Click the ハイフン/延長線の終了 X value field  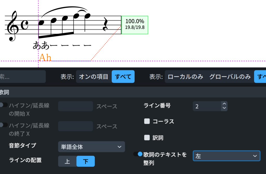pos(75,126)
